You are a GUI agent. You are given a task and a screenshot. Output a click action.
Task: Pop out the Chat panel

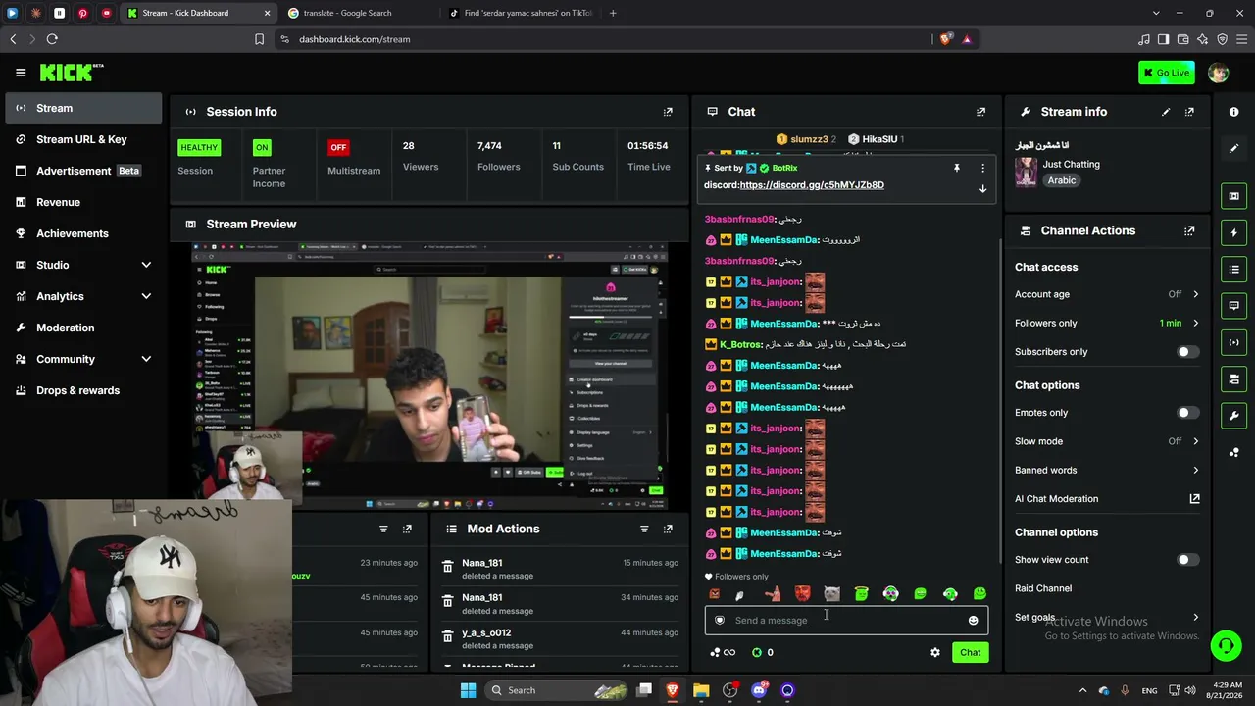click(x=980, y=112)
